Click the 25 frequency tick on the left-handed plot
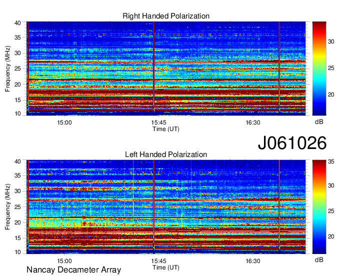 pos(17,207)
